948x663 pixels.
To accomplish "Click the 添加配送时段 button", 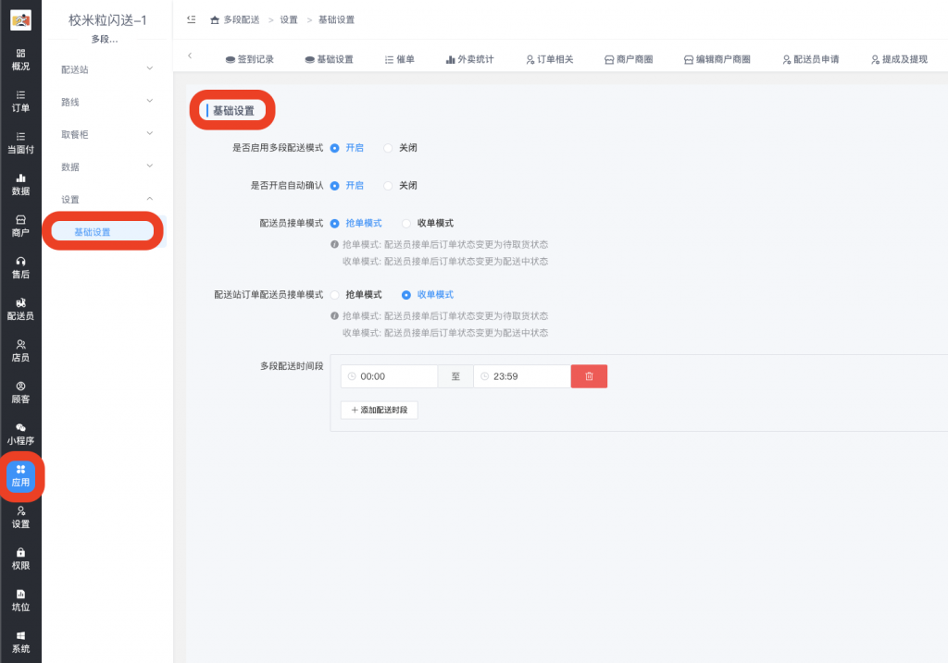I will click(x=379, y=410).
